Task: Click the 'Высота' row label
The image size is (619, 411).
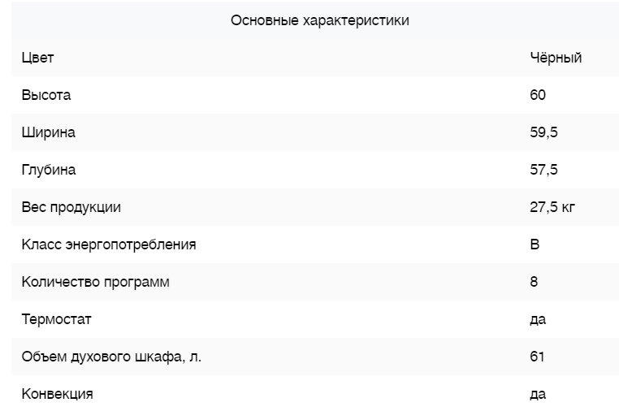Action: coord(46,95)
